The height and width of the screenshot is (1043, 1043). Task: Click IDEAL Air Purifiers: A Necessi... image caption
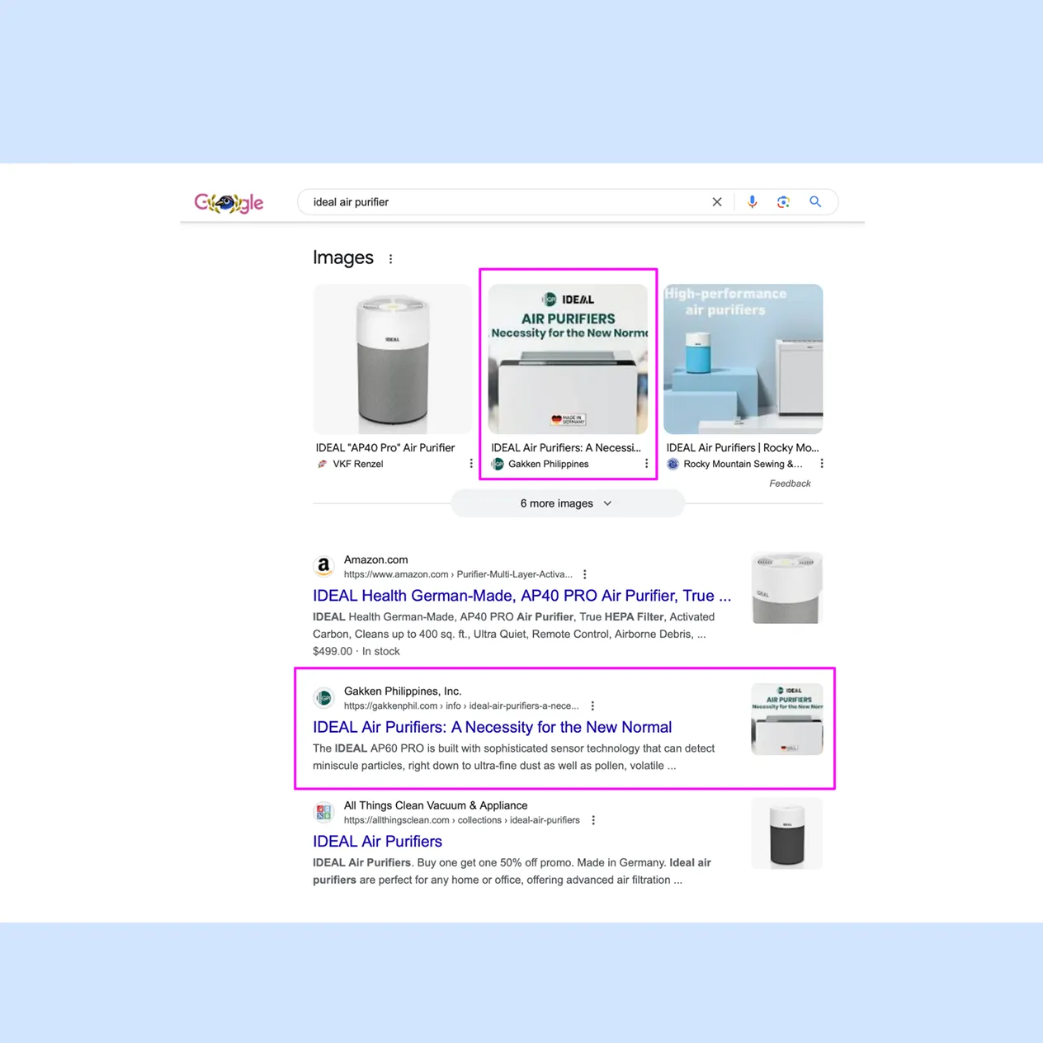click(566, 447)
